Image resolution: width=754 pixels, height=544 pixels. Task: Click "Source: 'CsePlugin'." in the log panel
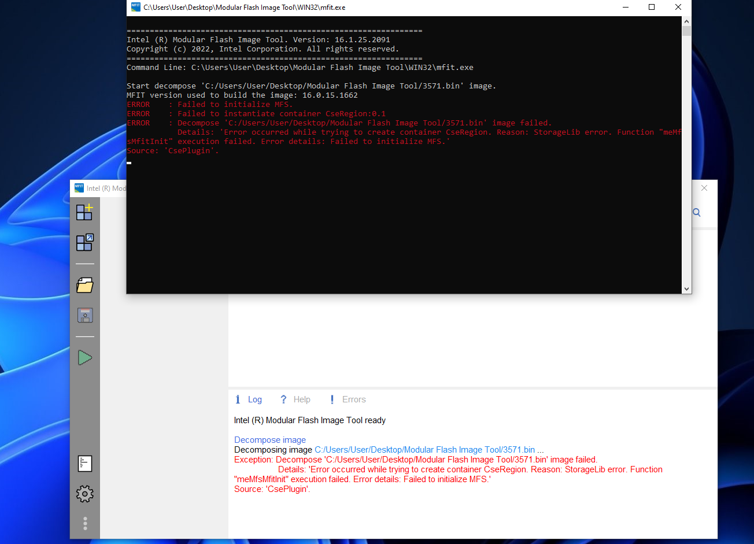tap(272, 489)
